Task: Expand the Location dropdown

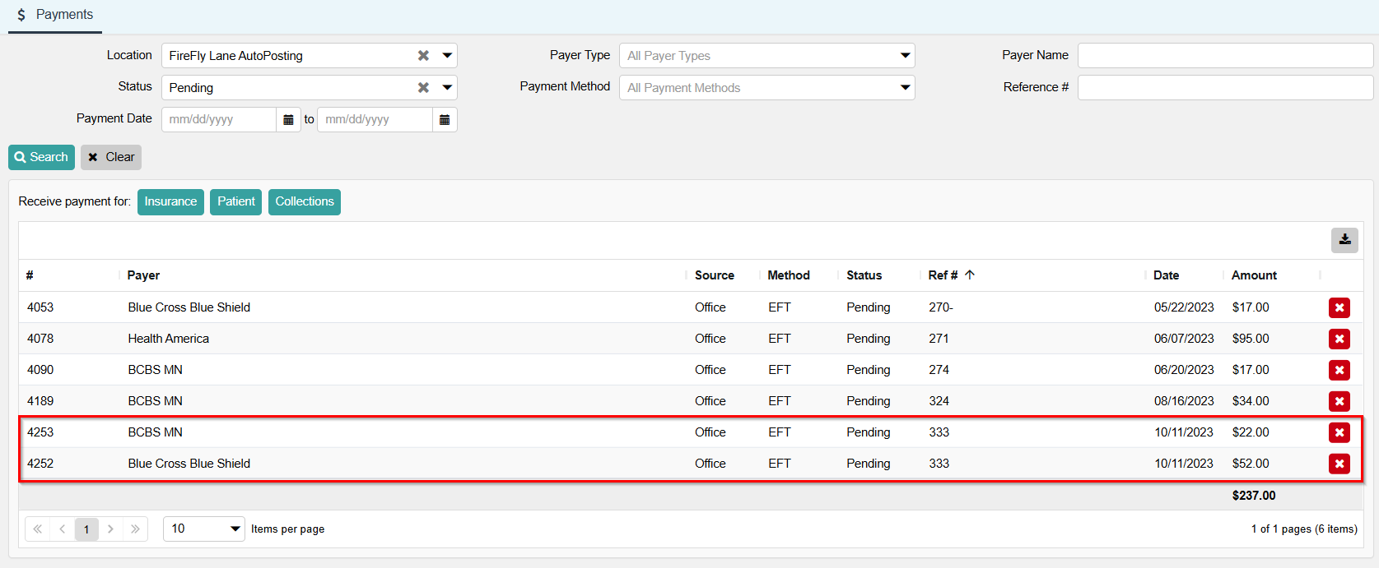Action: [x=447, y=56]
